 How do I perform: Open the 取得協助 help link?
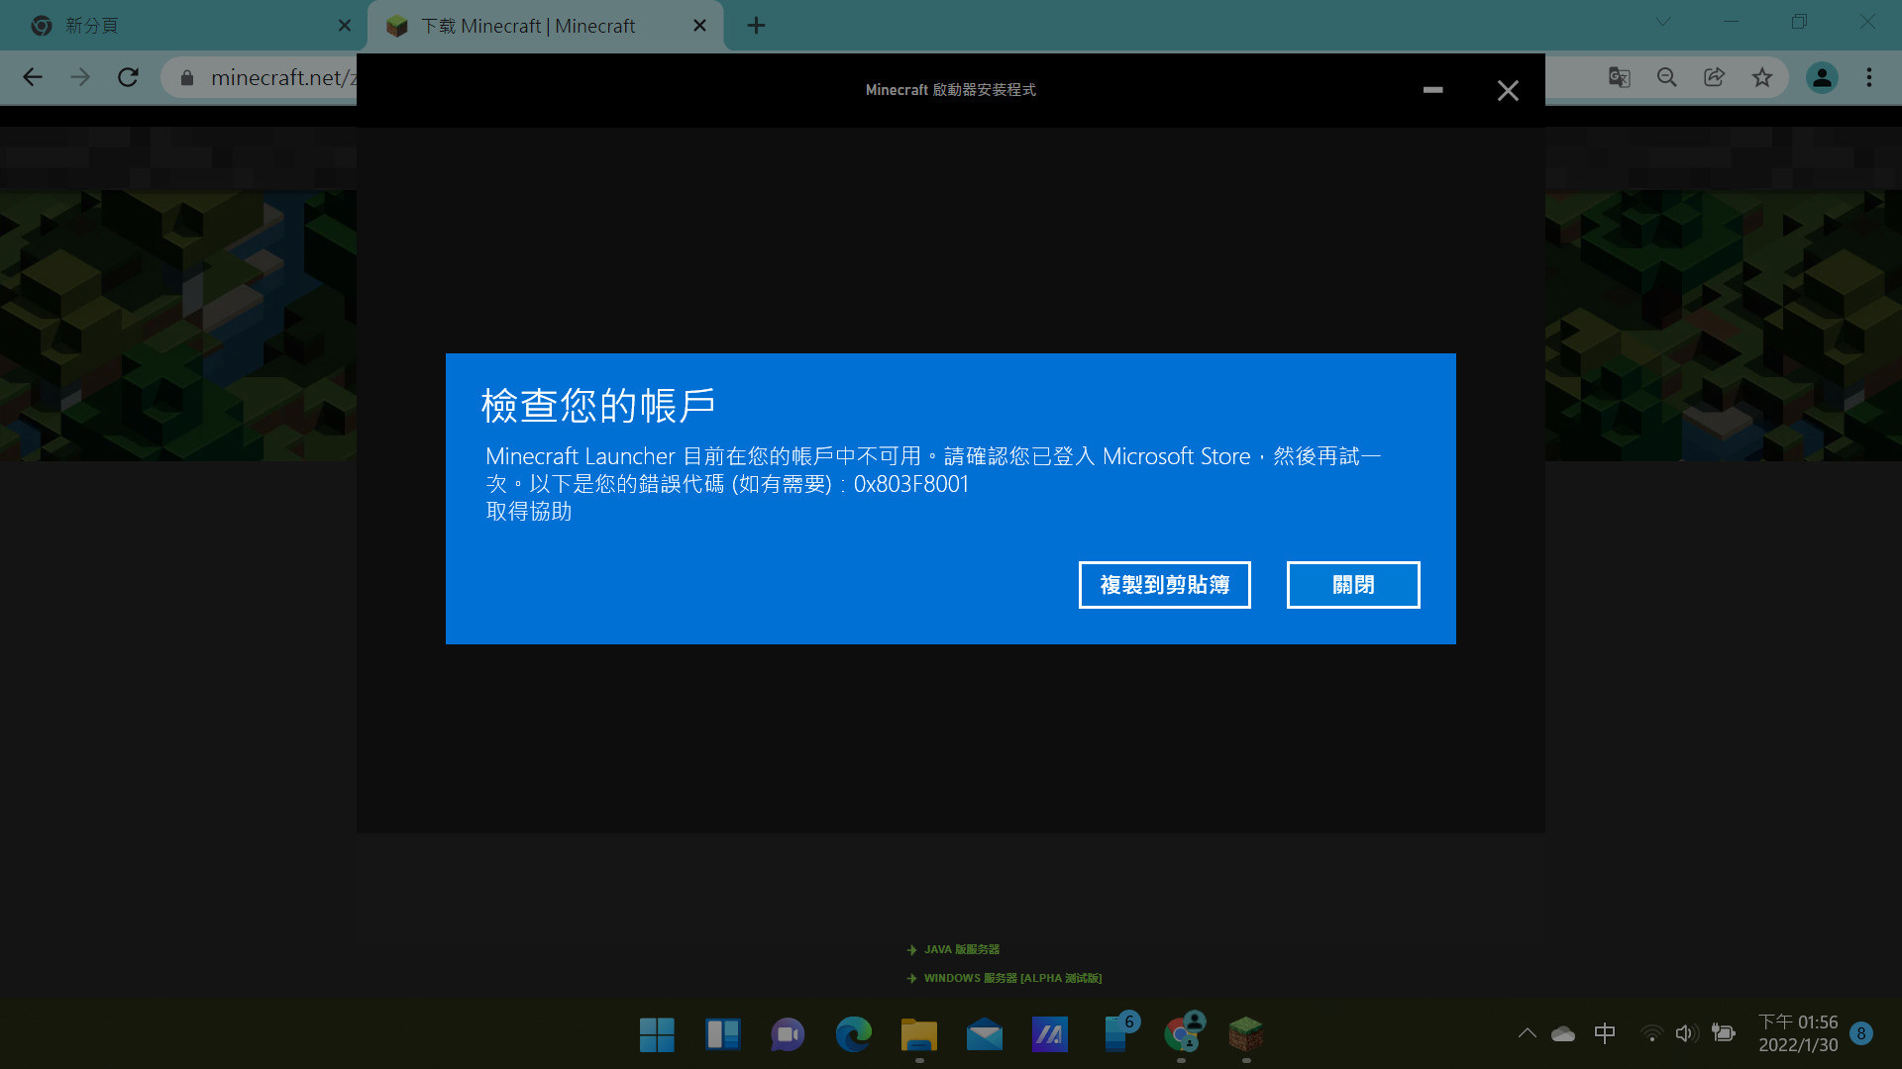tap(528, 512)
